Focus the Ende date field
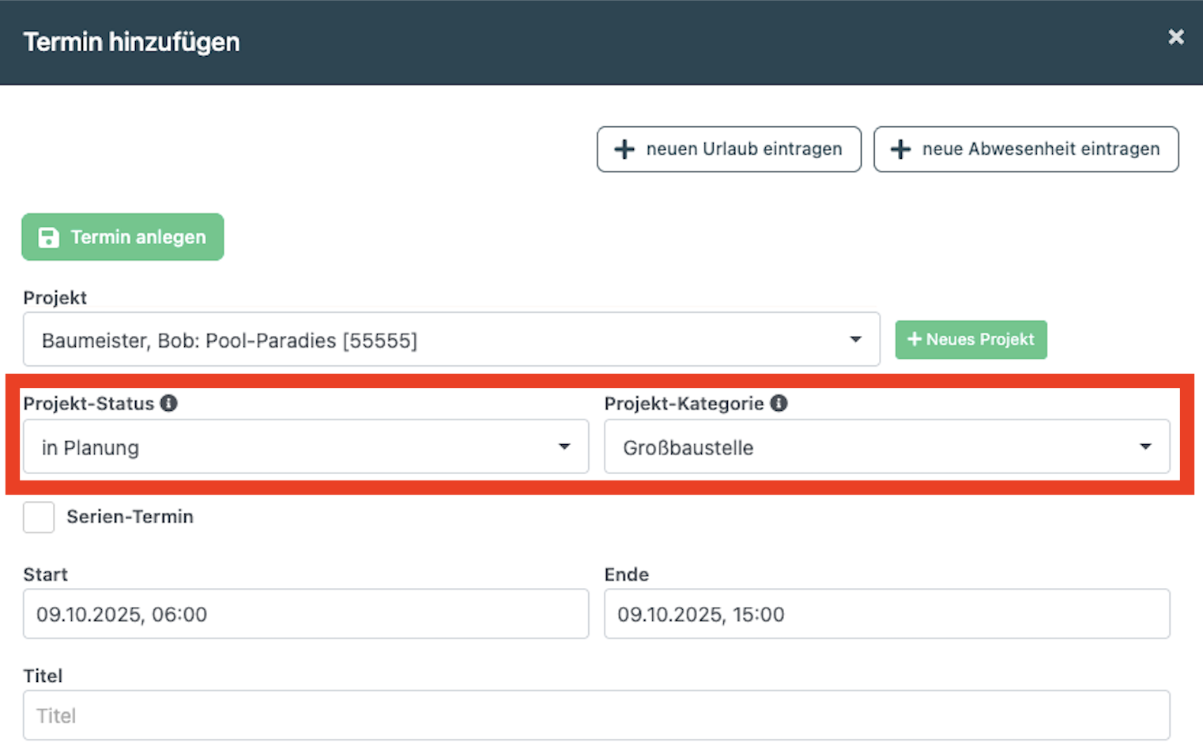The image size is (1203, 746). click(886, 614)
